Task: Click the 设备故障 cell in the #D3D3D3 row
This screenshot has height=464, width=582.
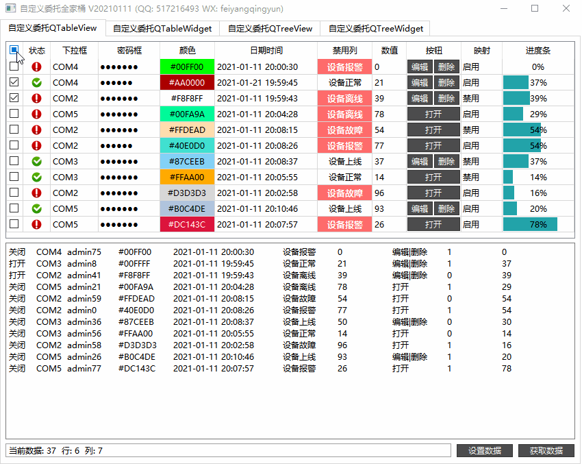Action: (x=345, y=193)
